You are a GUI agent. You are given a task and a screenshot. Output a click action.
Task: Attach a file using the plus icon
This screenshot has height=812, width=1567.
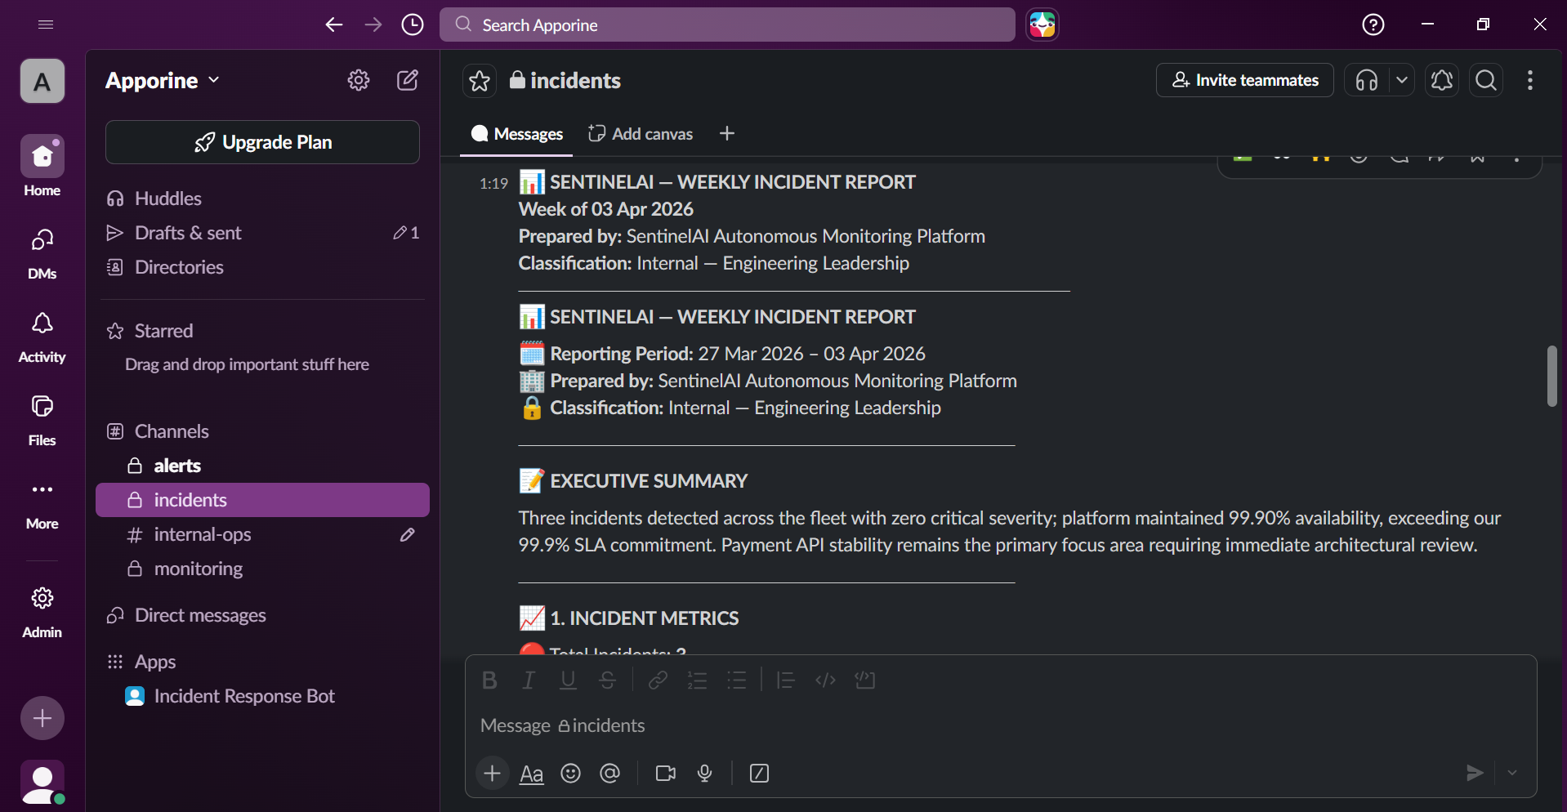coord(492,773)
